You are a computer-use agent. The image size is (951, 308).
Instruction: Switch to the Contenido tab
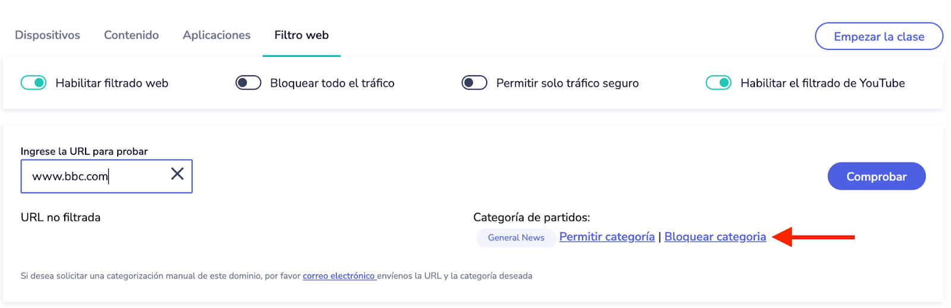(131, 35)
